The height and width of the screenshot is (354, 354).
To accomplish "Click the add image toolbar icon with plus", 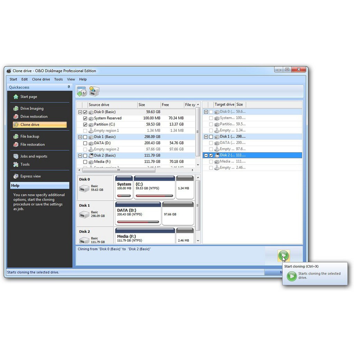I will (x=82, y=91).
